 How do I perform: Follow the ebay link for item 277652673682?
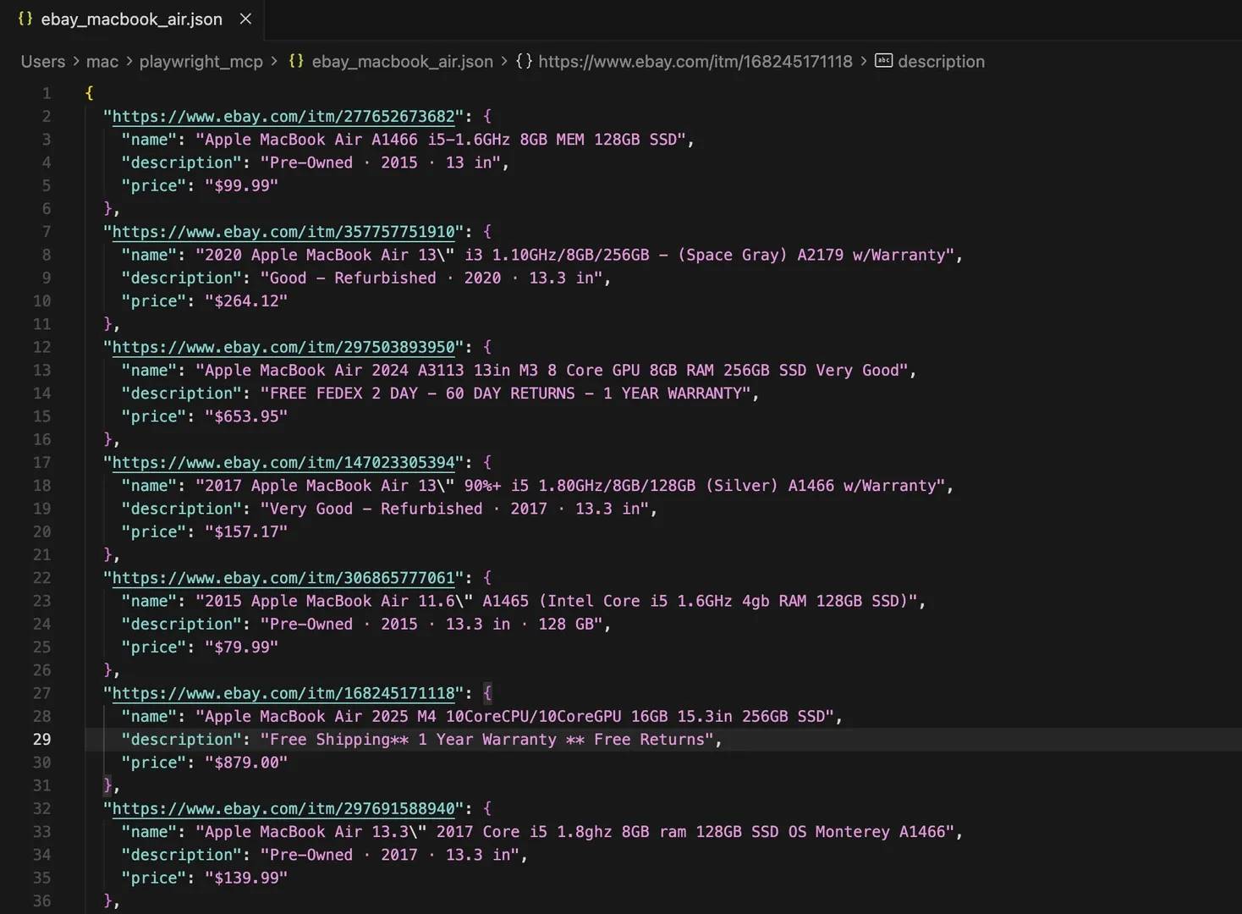(x=283, y=116)
